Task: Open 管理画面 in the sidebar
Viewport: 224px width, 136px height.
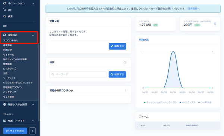Action: (7, 64)
